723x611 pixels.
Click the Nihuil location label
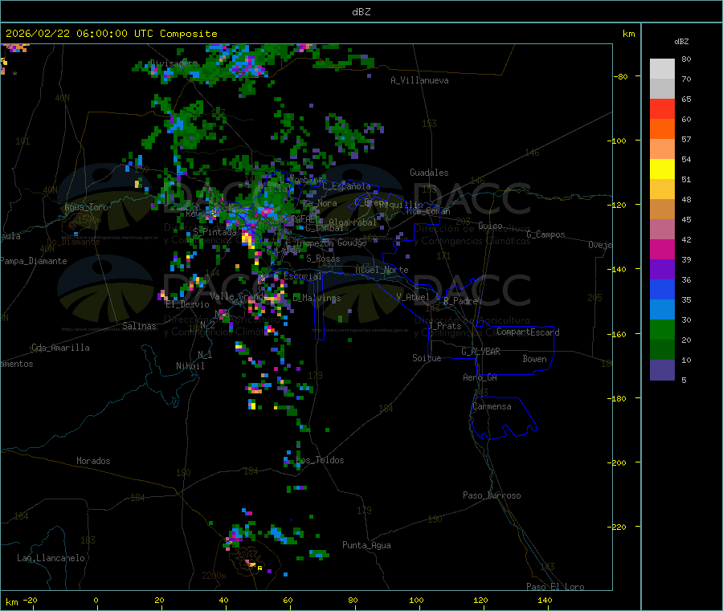coord(190,366)
